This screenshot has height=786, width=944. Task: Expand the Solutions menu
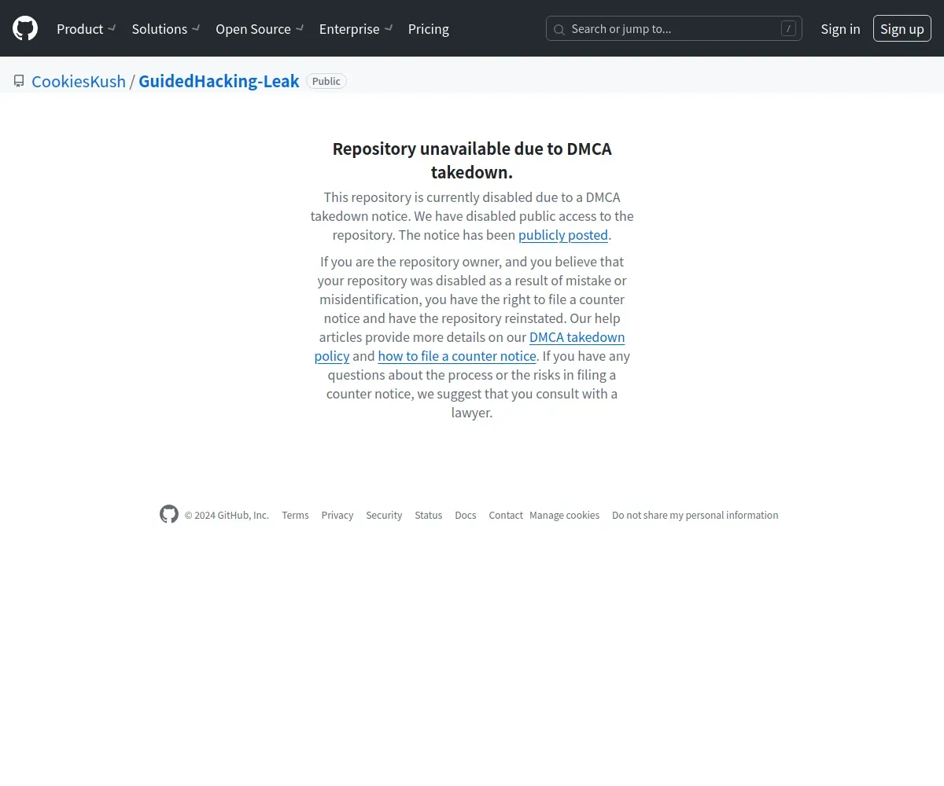coord(166,29)
